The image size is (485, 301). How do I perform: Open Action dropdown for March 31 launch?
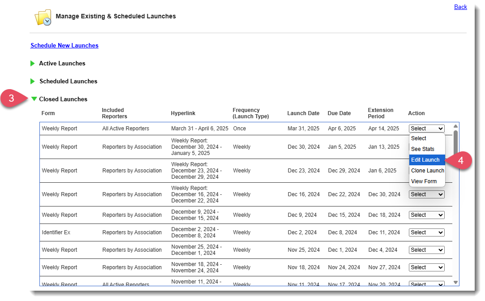pos(426,129)
